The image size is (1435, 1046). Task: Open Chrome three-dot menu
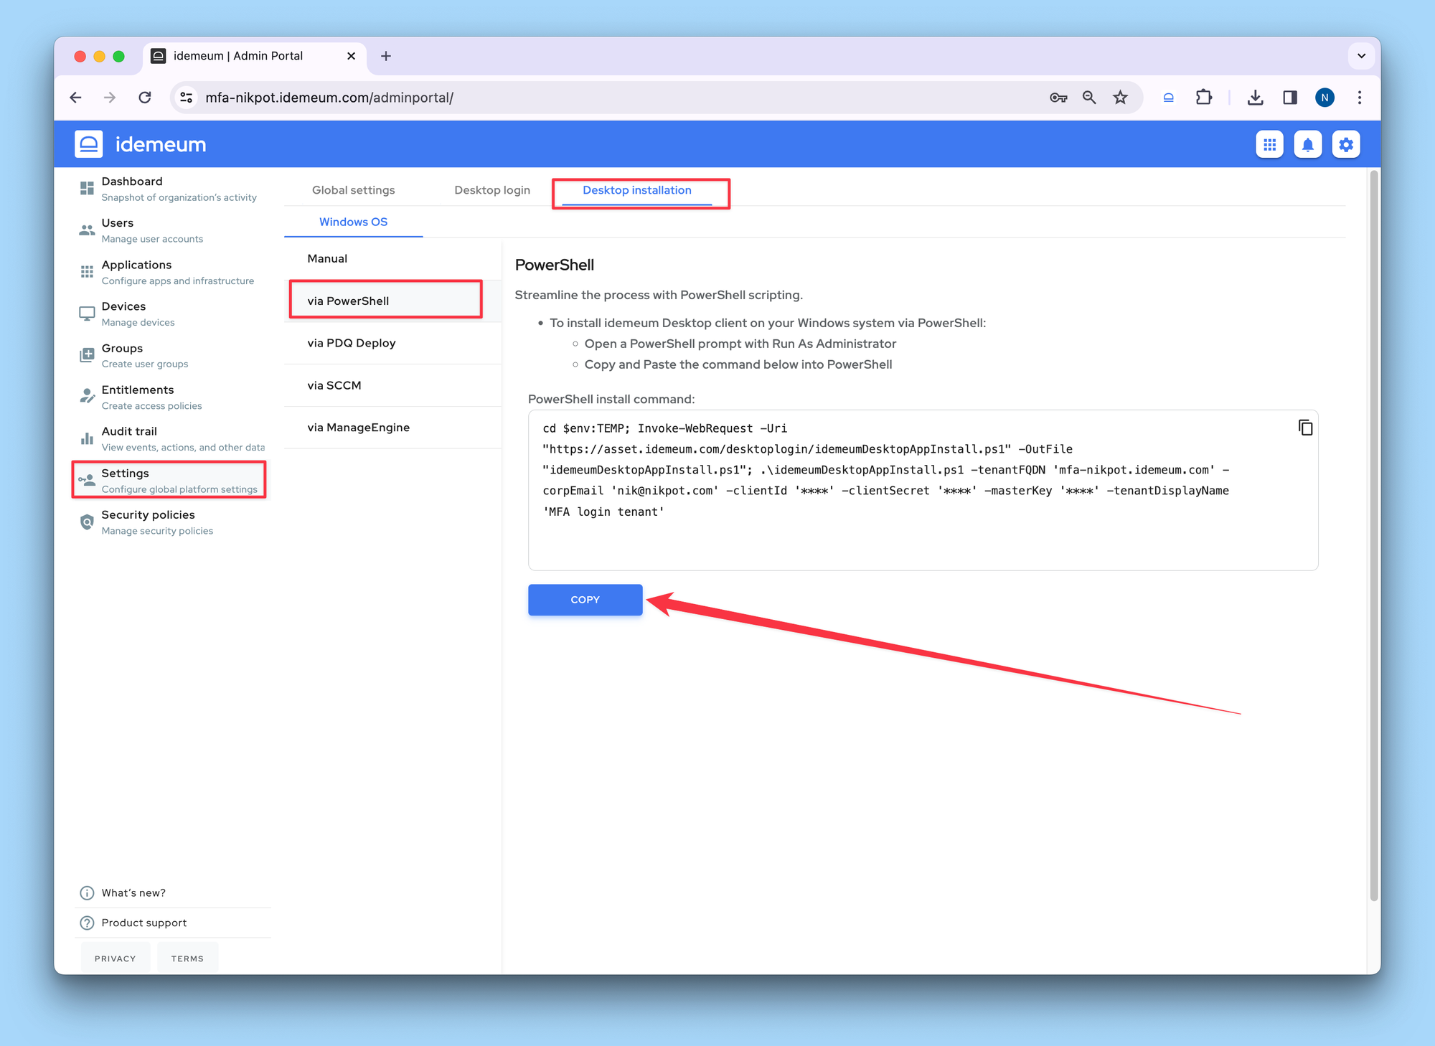[1359, 98]
